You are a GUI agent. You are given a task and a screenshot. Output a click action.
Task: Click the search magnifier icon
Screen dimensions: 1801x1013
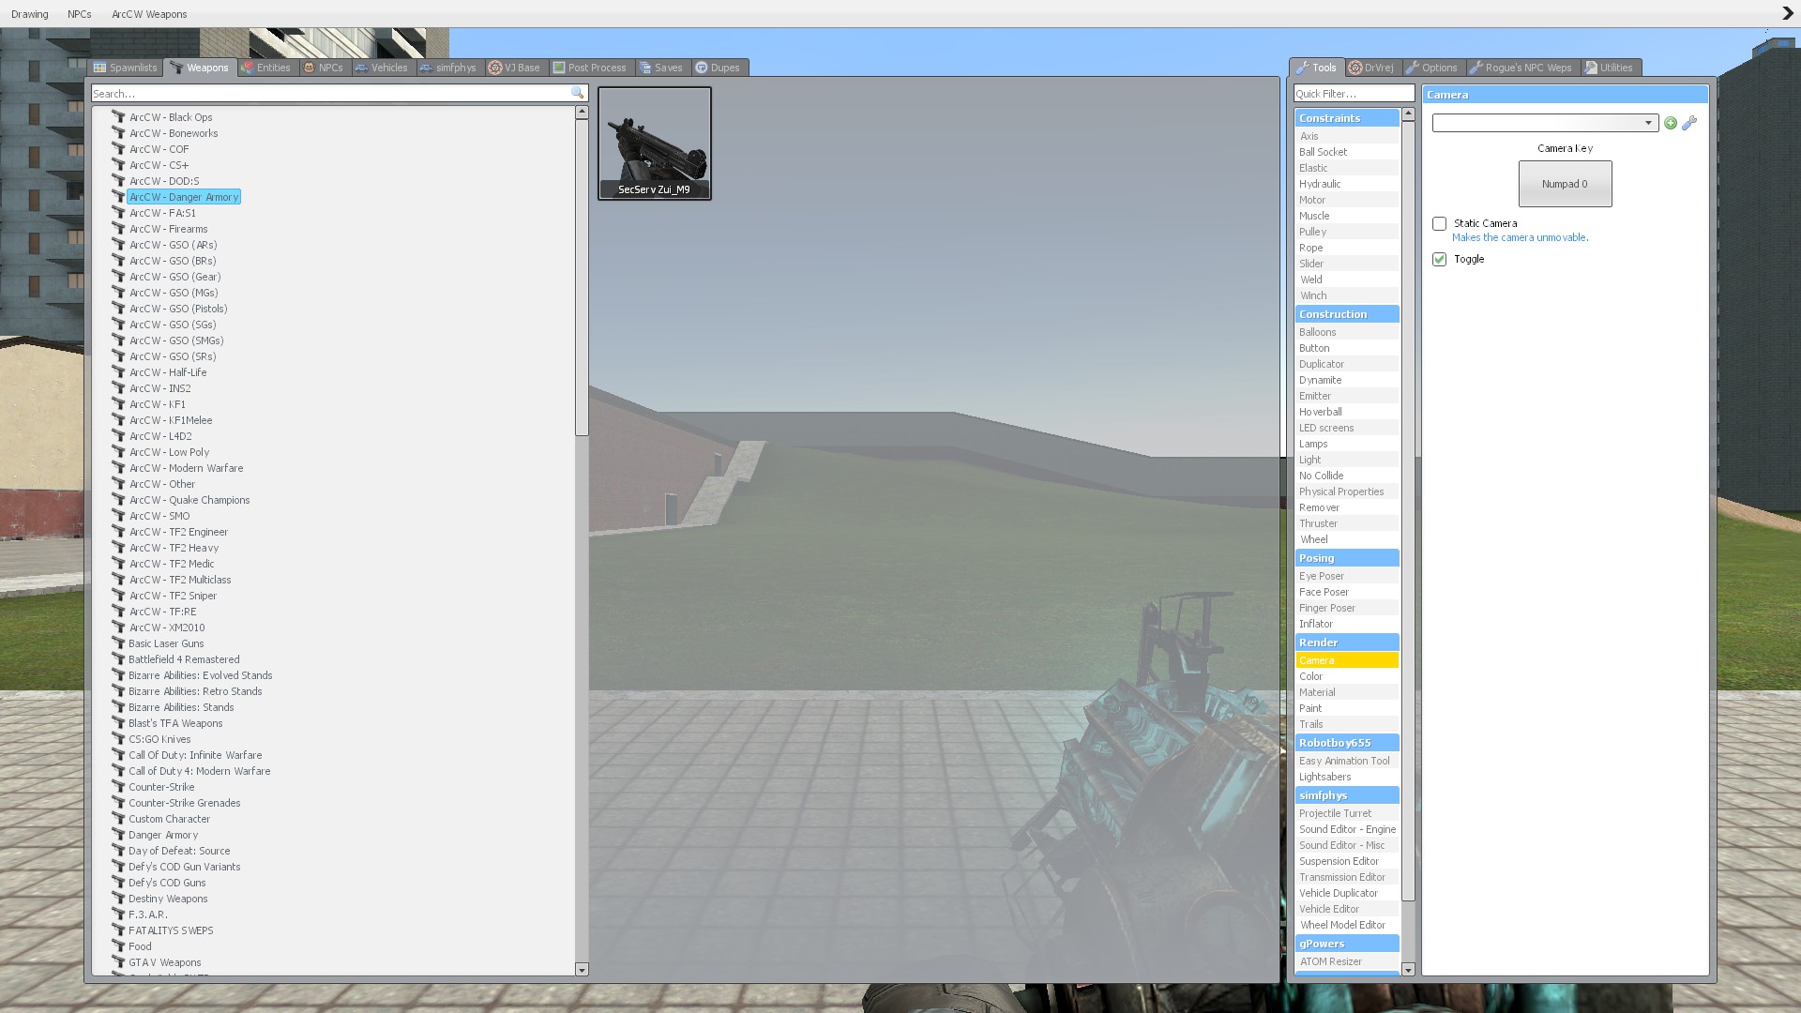577,93
